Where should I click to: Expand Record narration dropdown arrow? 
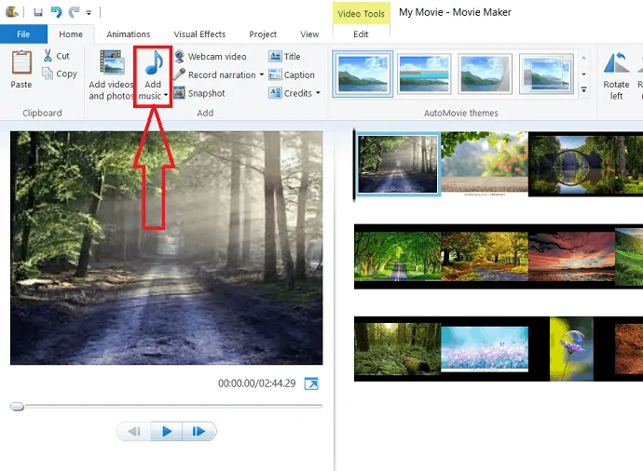pyautogui.click(x=262, y=75)
